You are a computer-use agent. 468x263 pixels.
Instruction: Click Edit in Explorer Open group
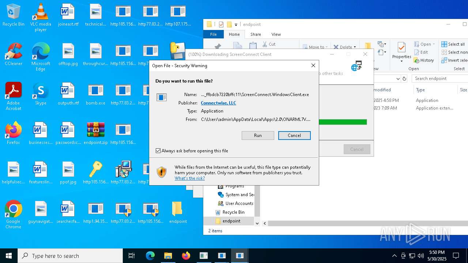(421, 52)
